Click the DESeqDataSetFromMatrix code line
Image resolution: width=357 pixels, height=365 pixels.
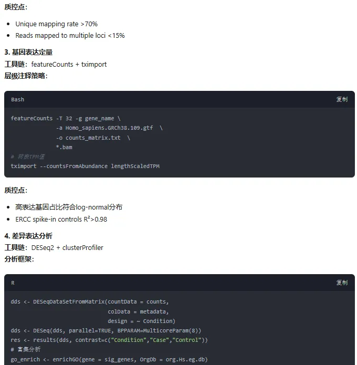pyautogui.click(x=90, y=301)
